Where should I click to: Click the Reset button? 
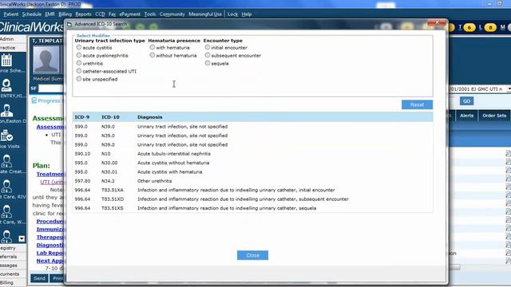417,104
